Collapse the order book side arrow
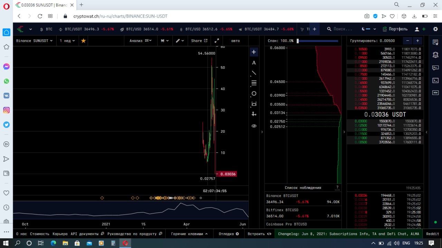Screen dimensions: 442x248 click(x=426, y=132)
